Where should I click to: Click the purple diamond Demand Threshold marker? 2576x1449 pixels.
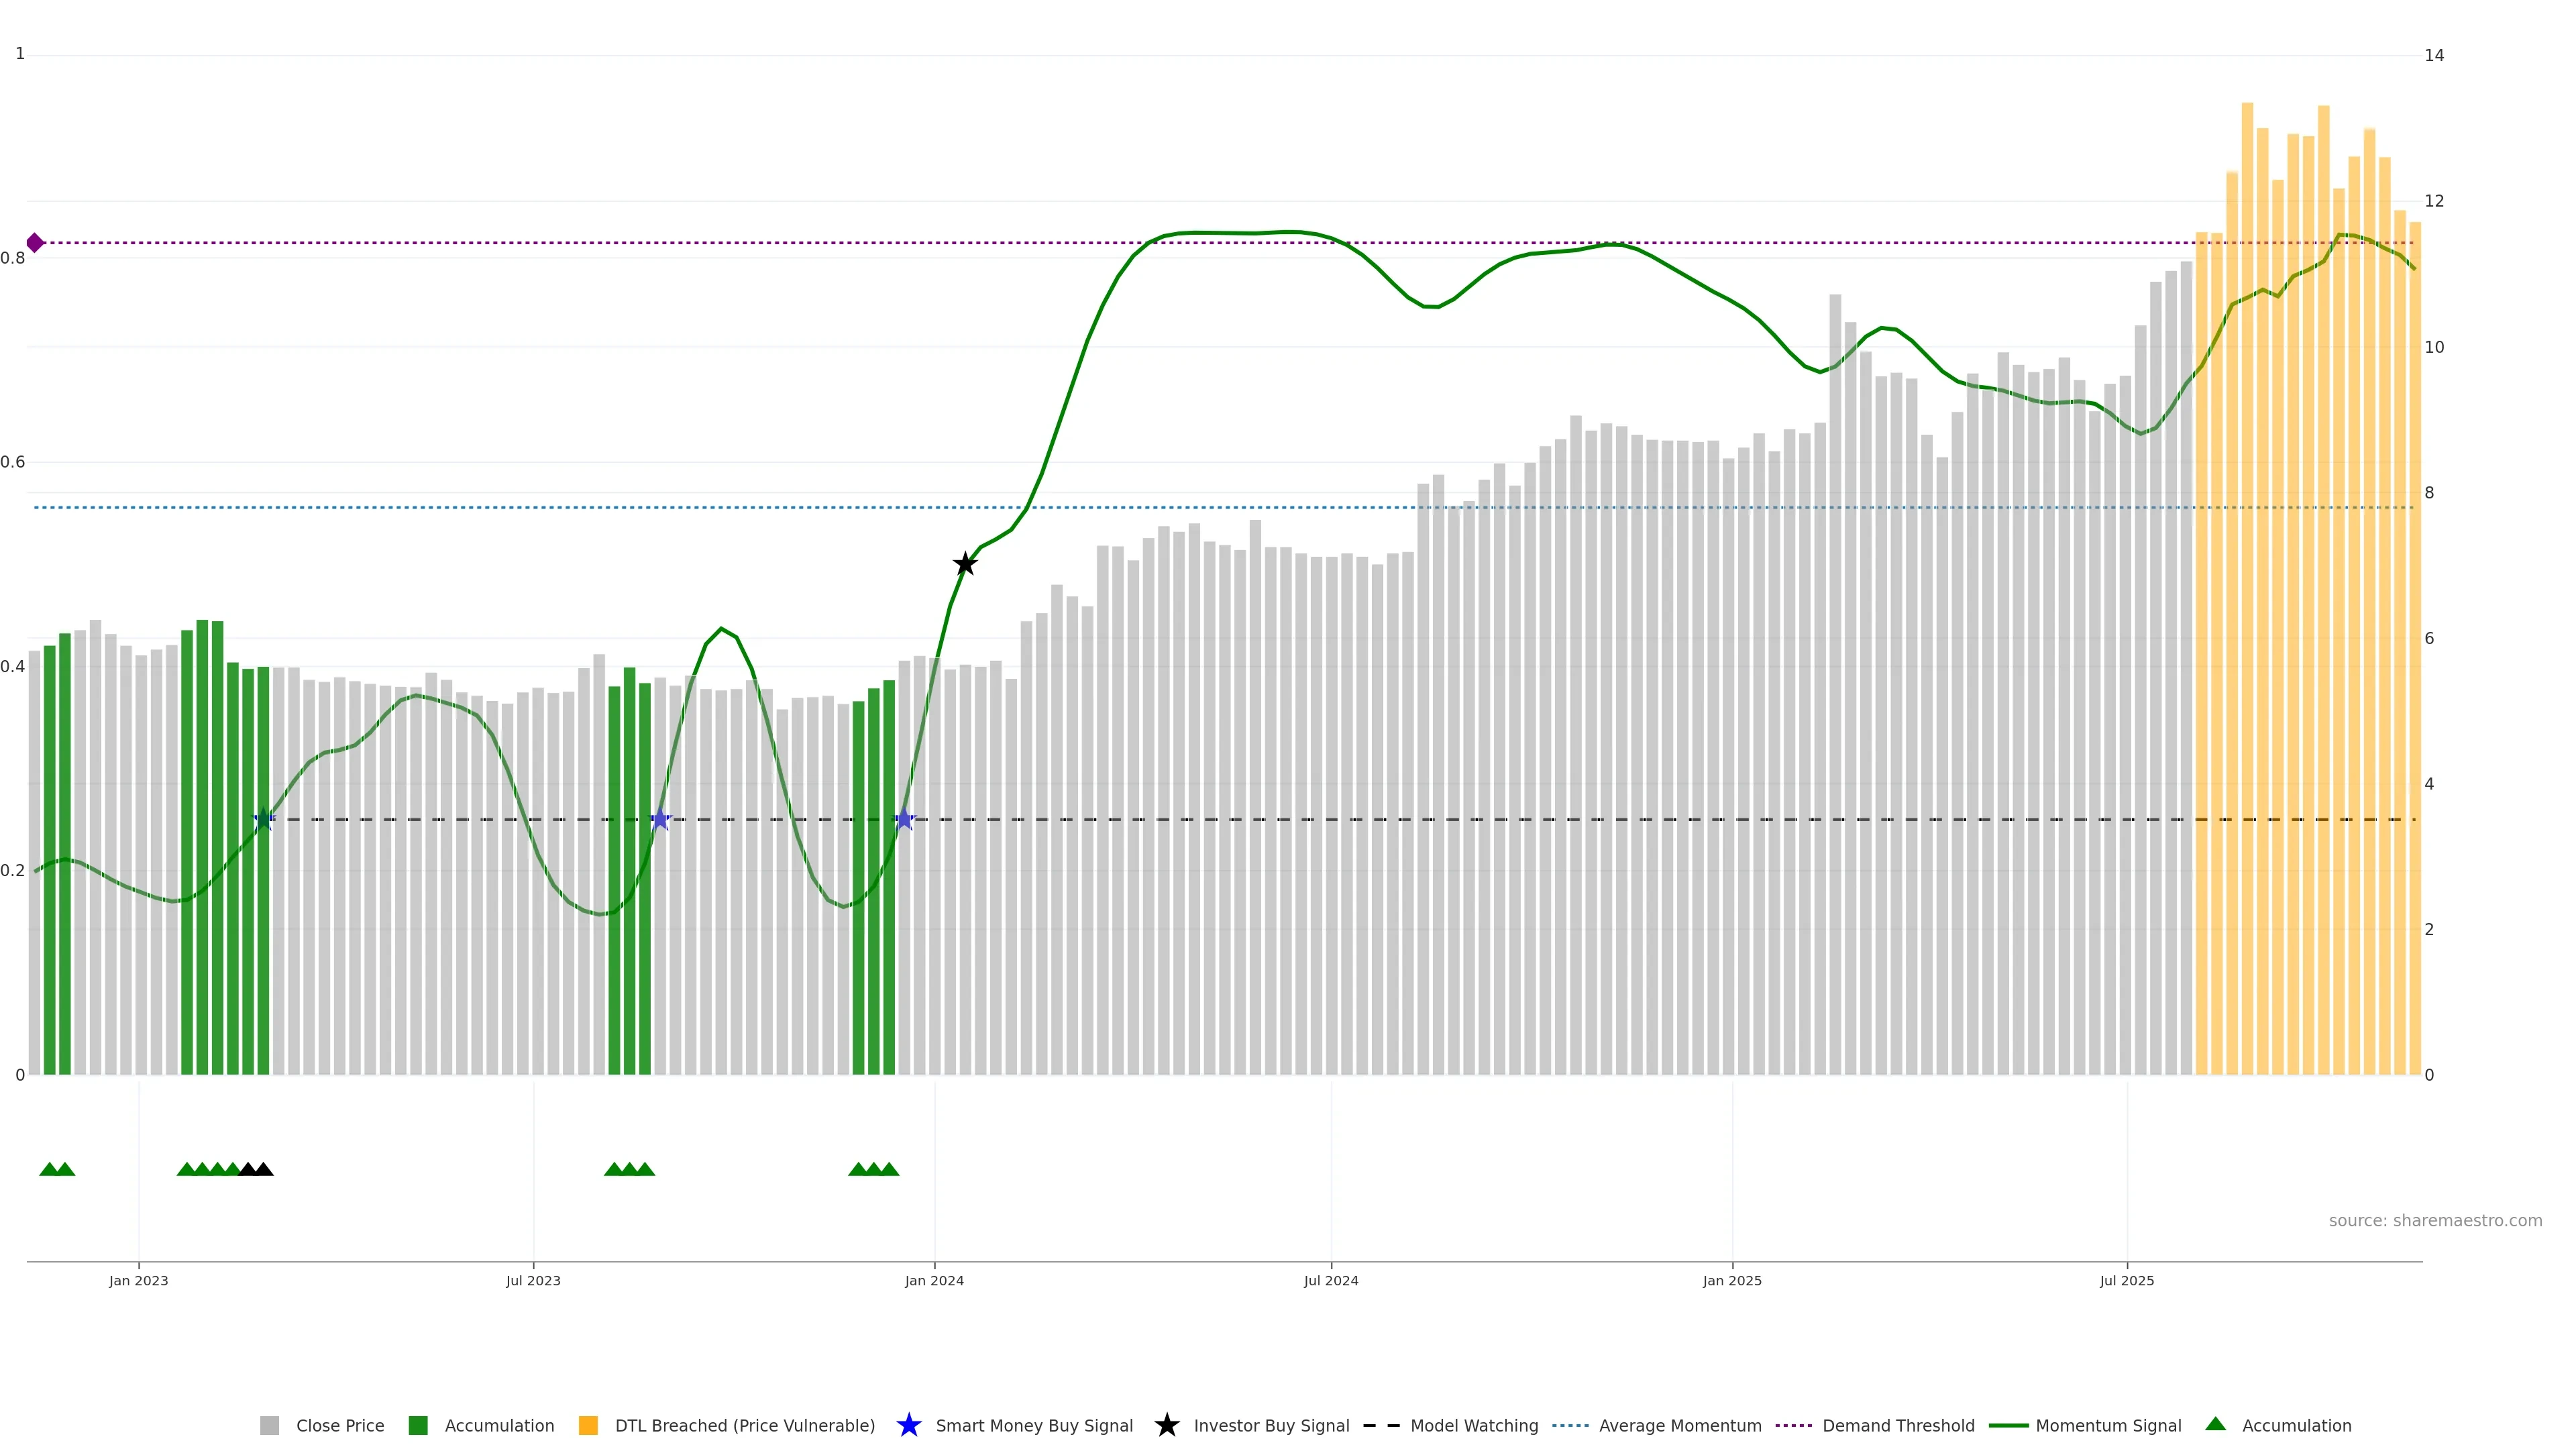pos(35,243)
